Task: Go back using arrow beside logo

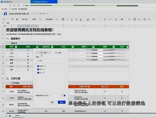Action: (x=2, y=14)
